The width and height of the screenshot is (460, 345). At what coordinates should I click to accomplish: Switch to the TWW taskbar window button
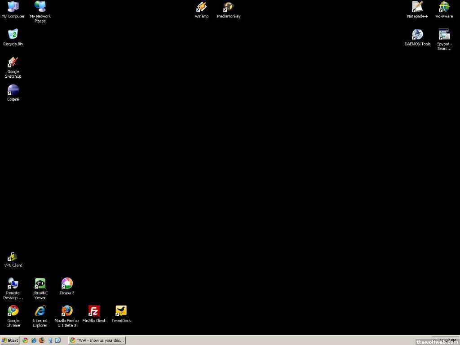click(97, 340)
